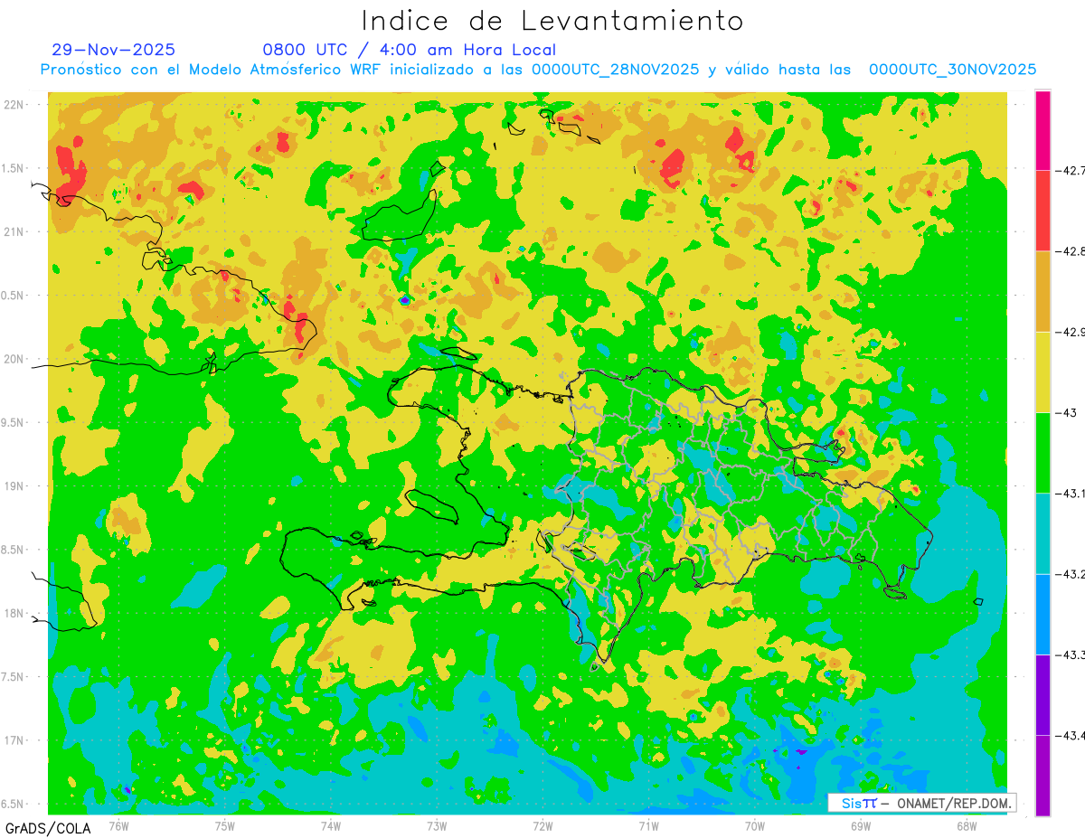
Task: Click the -43.2 legend value
Action: (x=1069, y=574)
